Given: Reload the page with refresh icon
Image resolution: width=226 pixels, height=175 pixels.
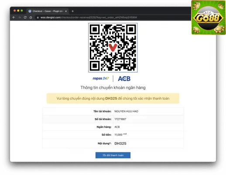Looking at the screenshot, I should point(25,17).
